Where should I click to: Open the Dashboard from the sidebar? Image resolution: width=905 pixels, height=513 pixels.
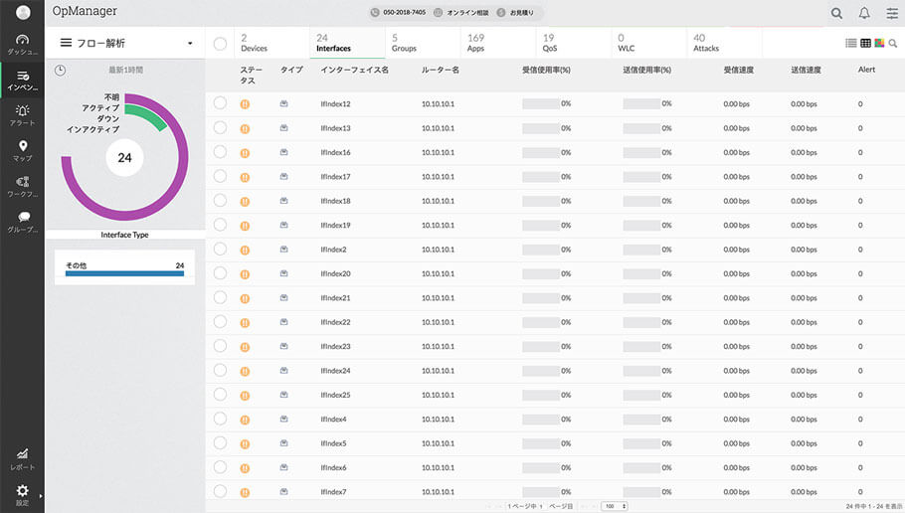click(22, 44)
